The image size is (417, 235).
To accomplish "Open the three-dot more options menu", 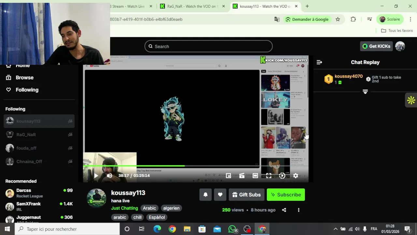I will click(298, 210).
